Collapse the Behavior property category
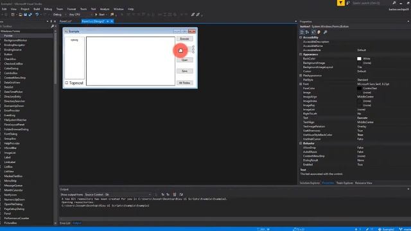The height and width of the screenshot is (231, 411). (301, 144)
